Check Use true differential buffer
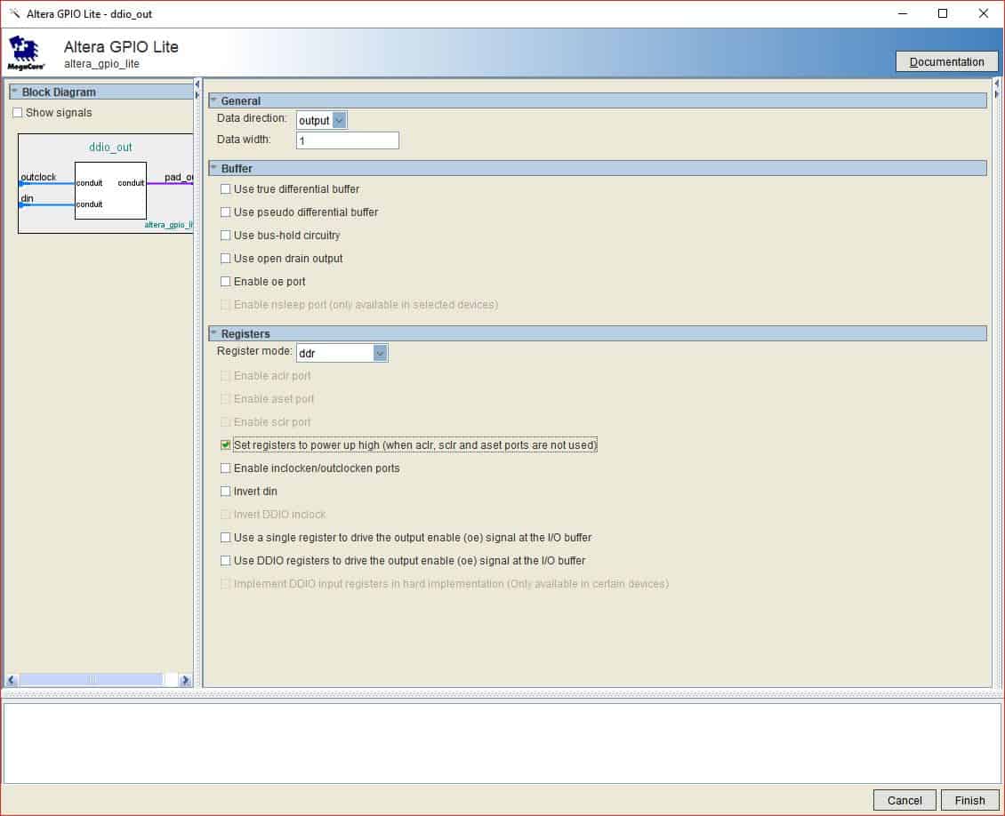Screen dimensions: 1005x816 point(225,189)
